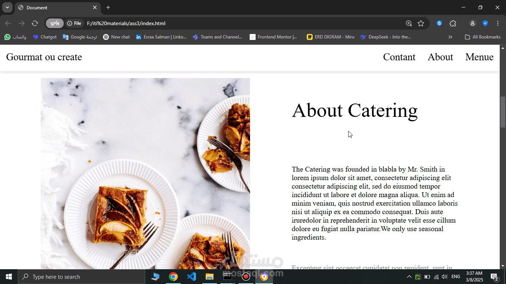Open the zoom magnifier icon in address bar
This screenshot has height=284, width=506.
coord(409,23)
